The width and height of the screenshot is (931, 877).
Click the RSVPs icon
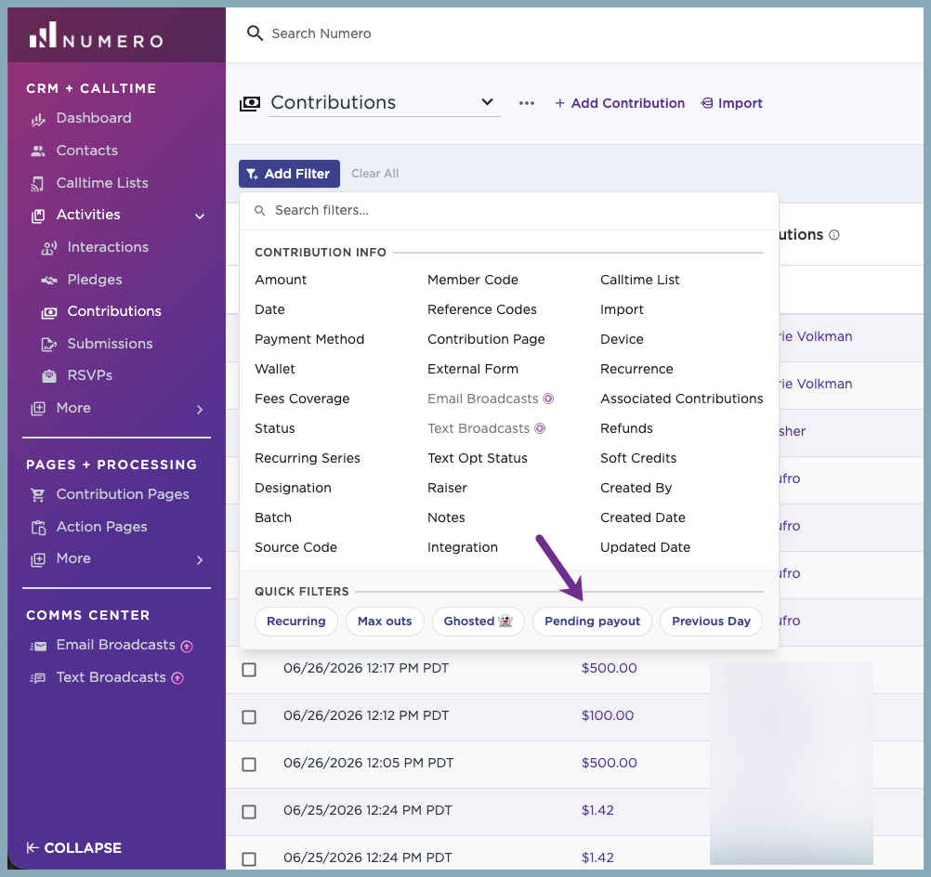coord(49,376)
